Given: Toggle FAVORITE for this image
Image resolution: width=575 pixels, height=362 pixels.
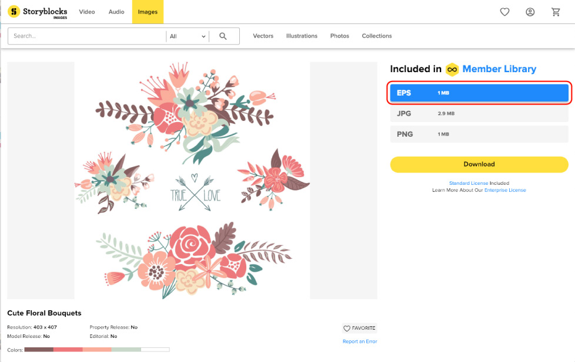Looking at the screenshot, I should pos(359,328).
